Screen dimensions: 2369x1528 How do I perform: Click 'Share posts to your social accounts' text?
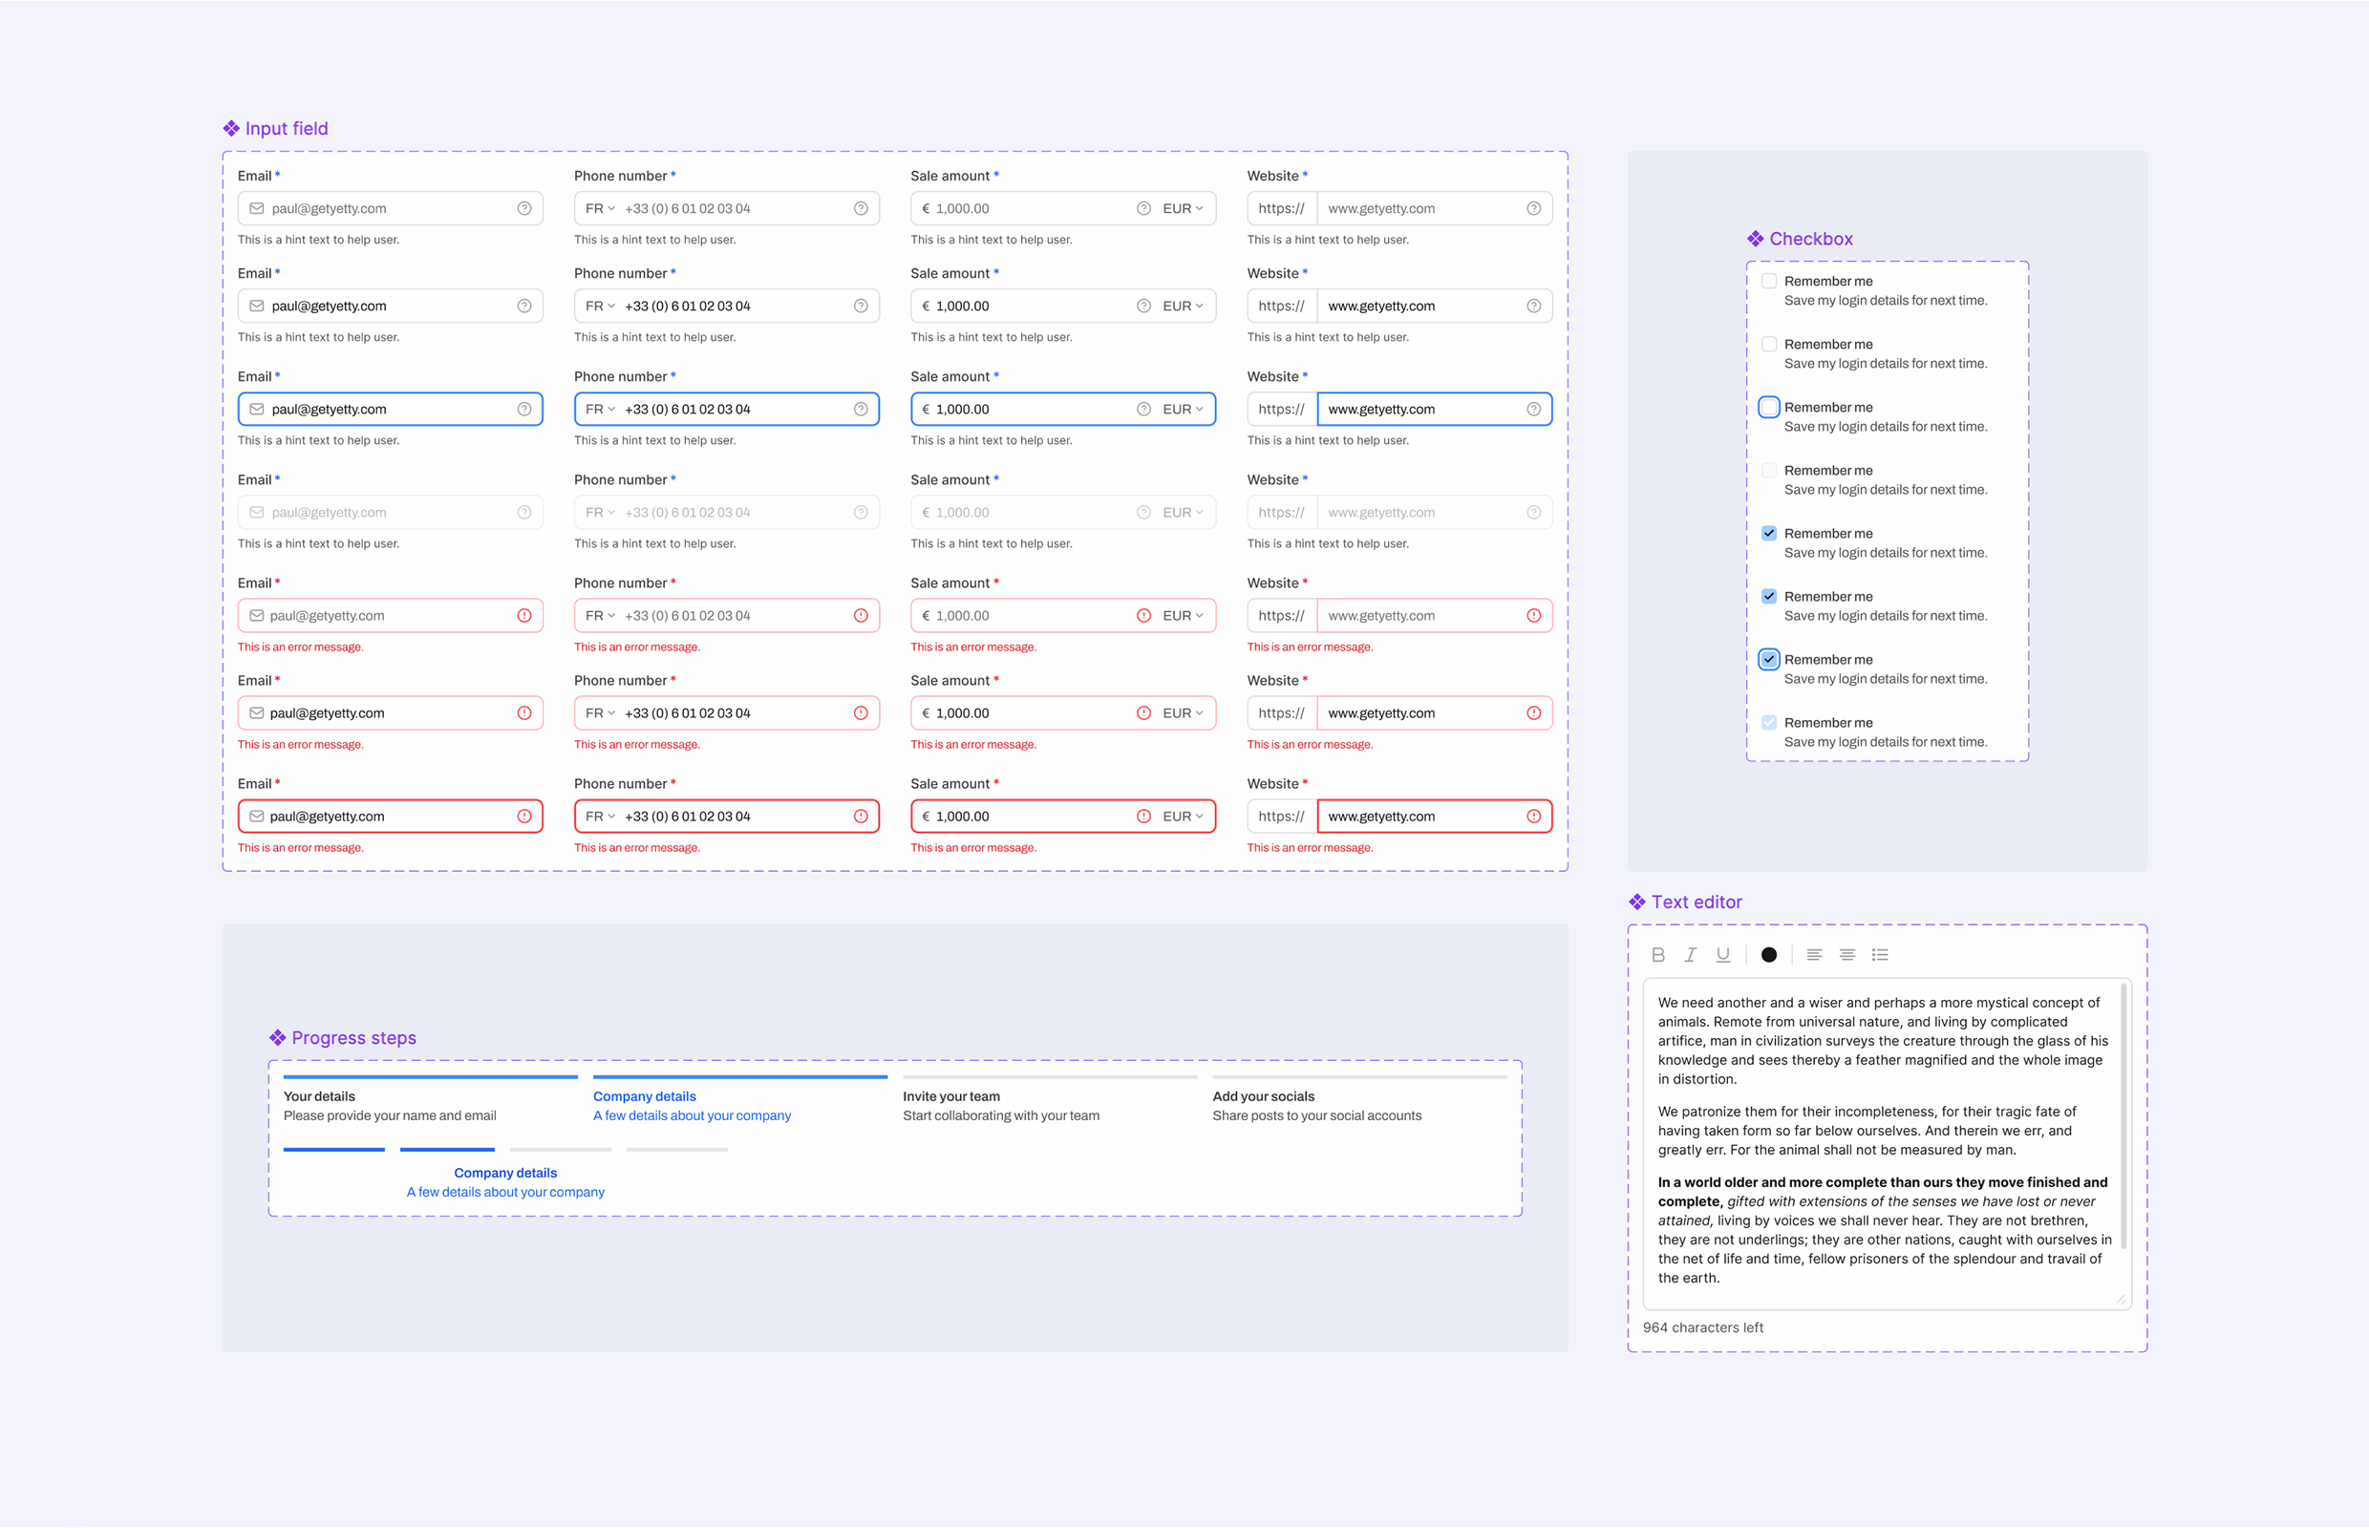[1316, 1115]
